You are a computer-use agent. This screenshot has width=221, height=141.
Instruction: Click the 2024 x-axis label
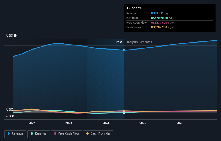pyautogui.click(x=106, y=123)
